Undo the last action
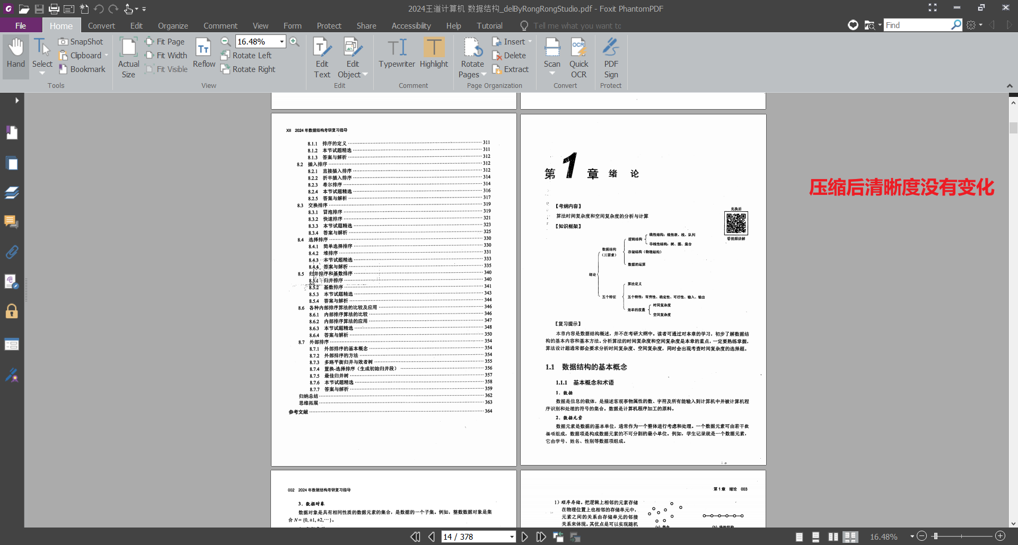The height and width of the screenshot is (545, 1018). (x=99, y=8)
